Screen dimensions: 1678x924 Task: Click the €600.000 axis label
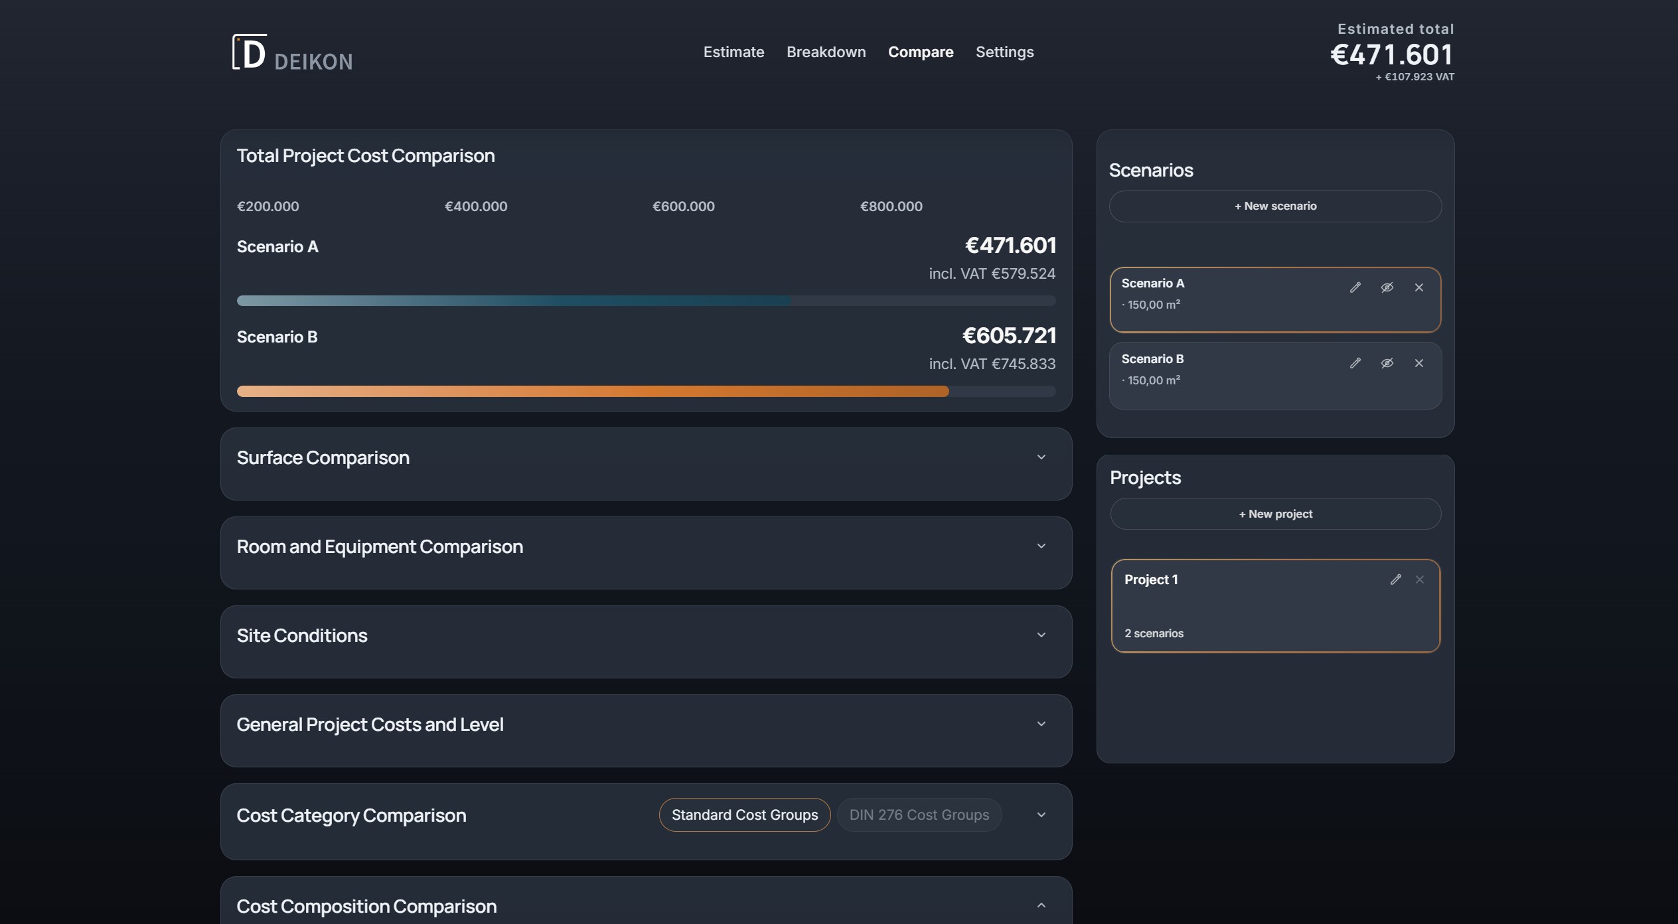[x=683, y=206]
